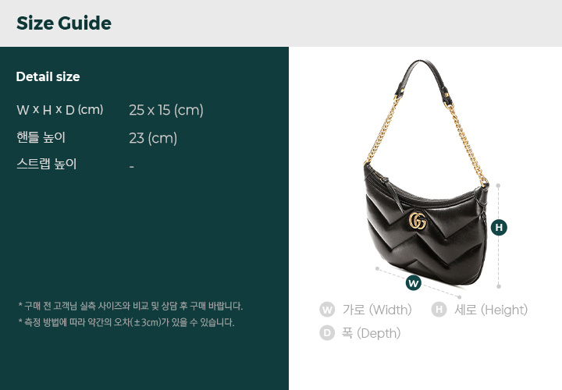Click the 가로 (Width) legend text
The image size is (562, 390).
click(x=377, y=310)
